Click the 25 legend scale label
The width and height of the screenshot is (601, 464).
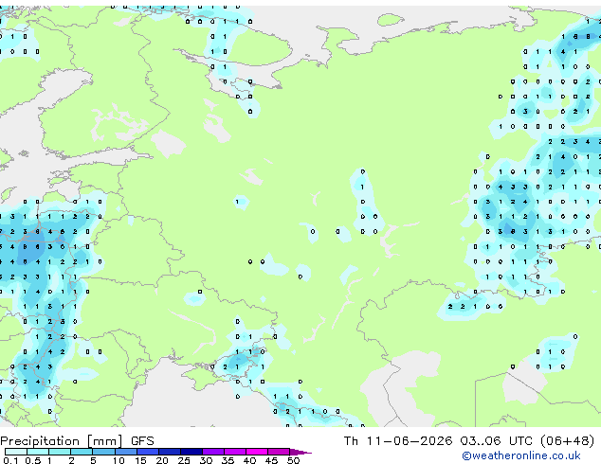(x=184, y=460)
